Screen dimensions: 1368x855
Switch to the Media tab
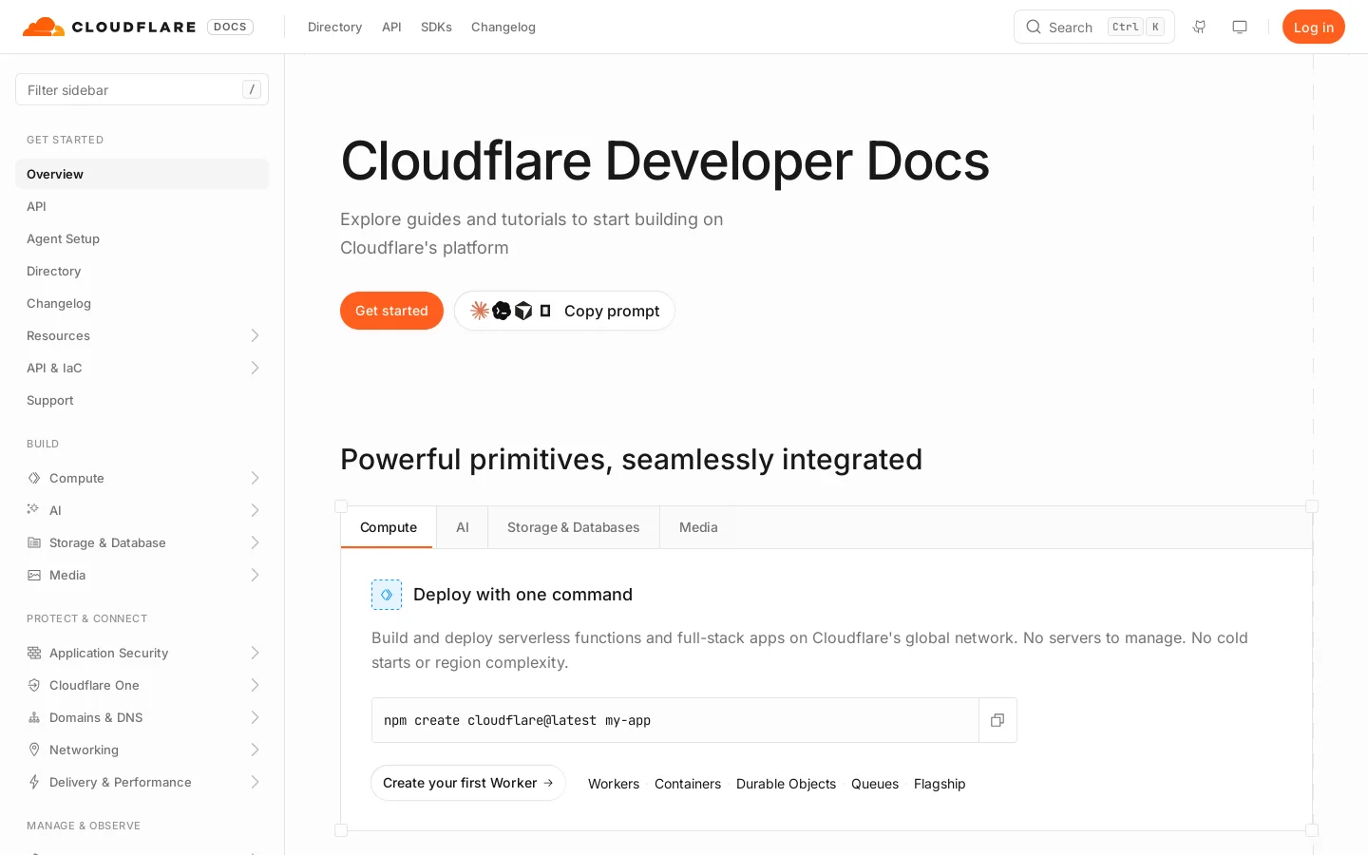698,527
